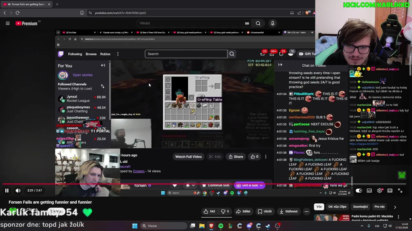
Task: Close the 'Forsen Fails are getting funni...' tab
Action: (49, 4)
